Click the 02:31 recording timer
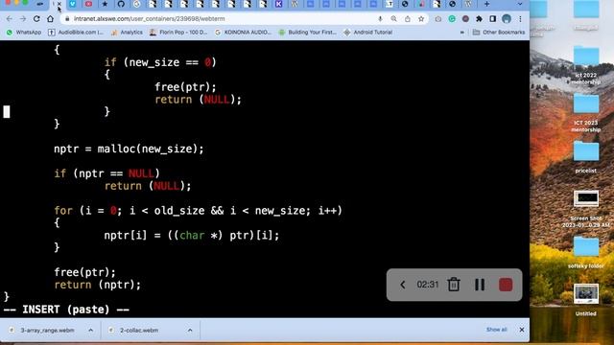This screenshot has height=345, width=614. coord(428,285)
